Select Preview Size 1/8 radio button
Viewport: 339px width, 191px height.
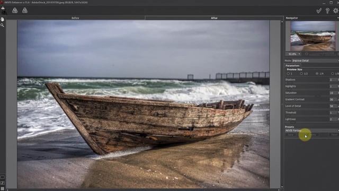pyautogui.click(x=333, y=74)
